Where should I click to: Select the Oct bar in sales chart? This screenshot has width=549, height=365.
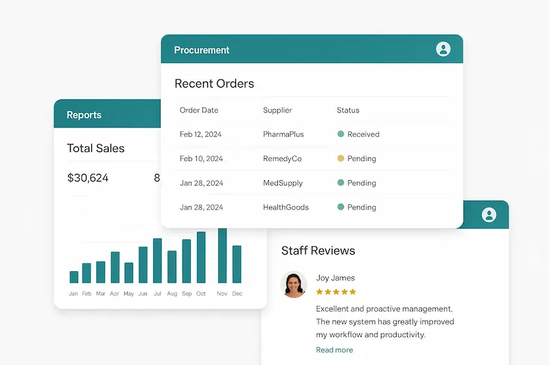pos(201,257)
